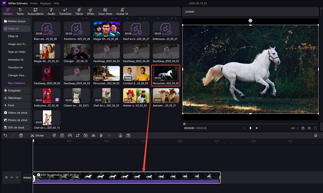Viewport: 323px width, 193px height.
Task: Click the Diviser split button
Action: coord(37,135)
